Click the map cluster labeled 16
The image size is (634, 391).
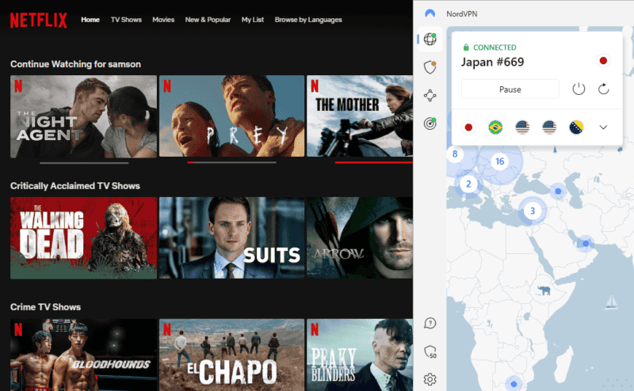click(500, 161)
